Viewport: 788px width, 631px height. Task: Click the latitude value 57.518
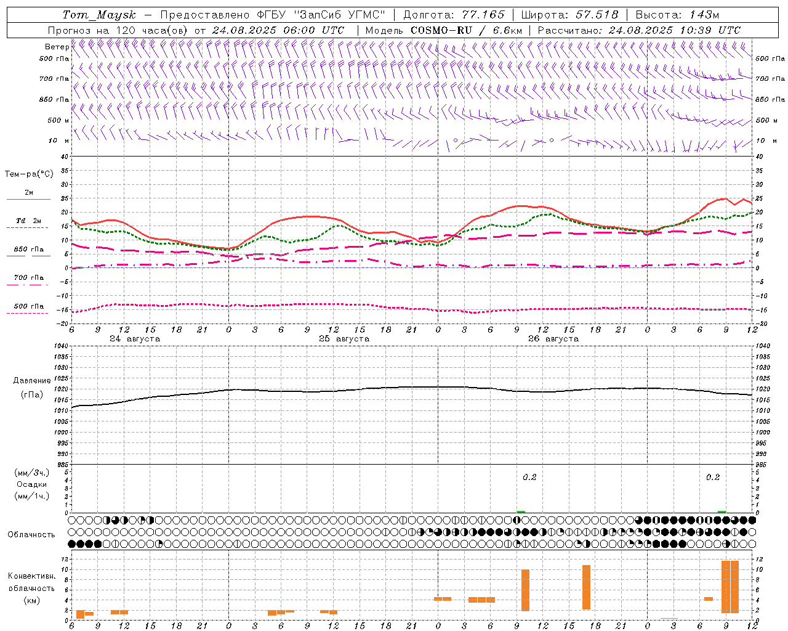pos(597,15)
